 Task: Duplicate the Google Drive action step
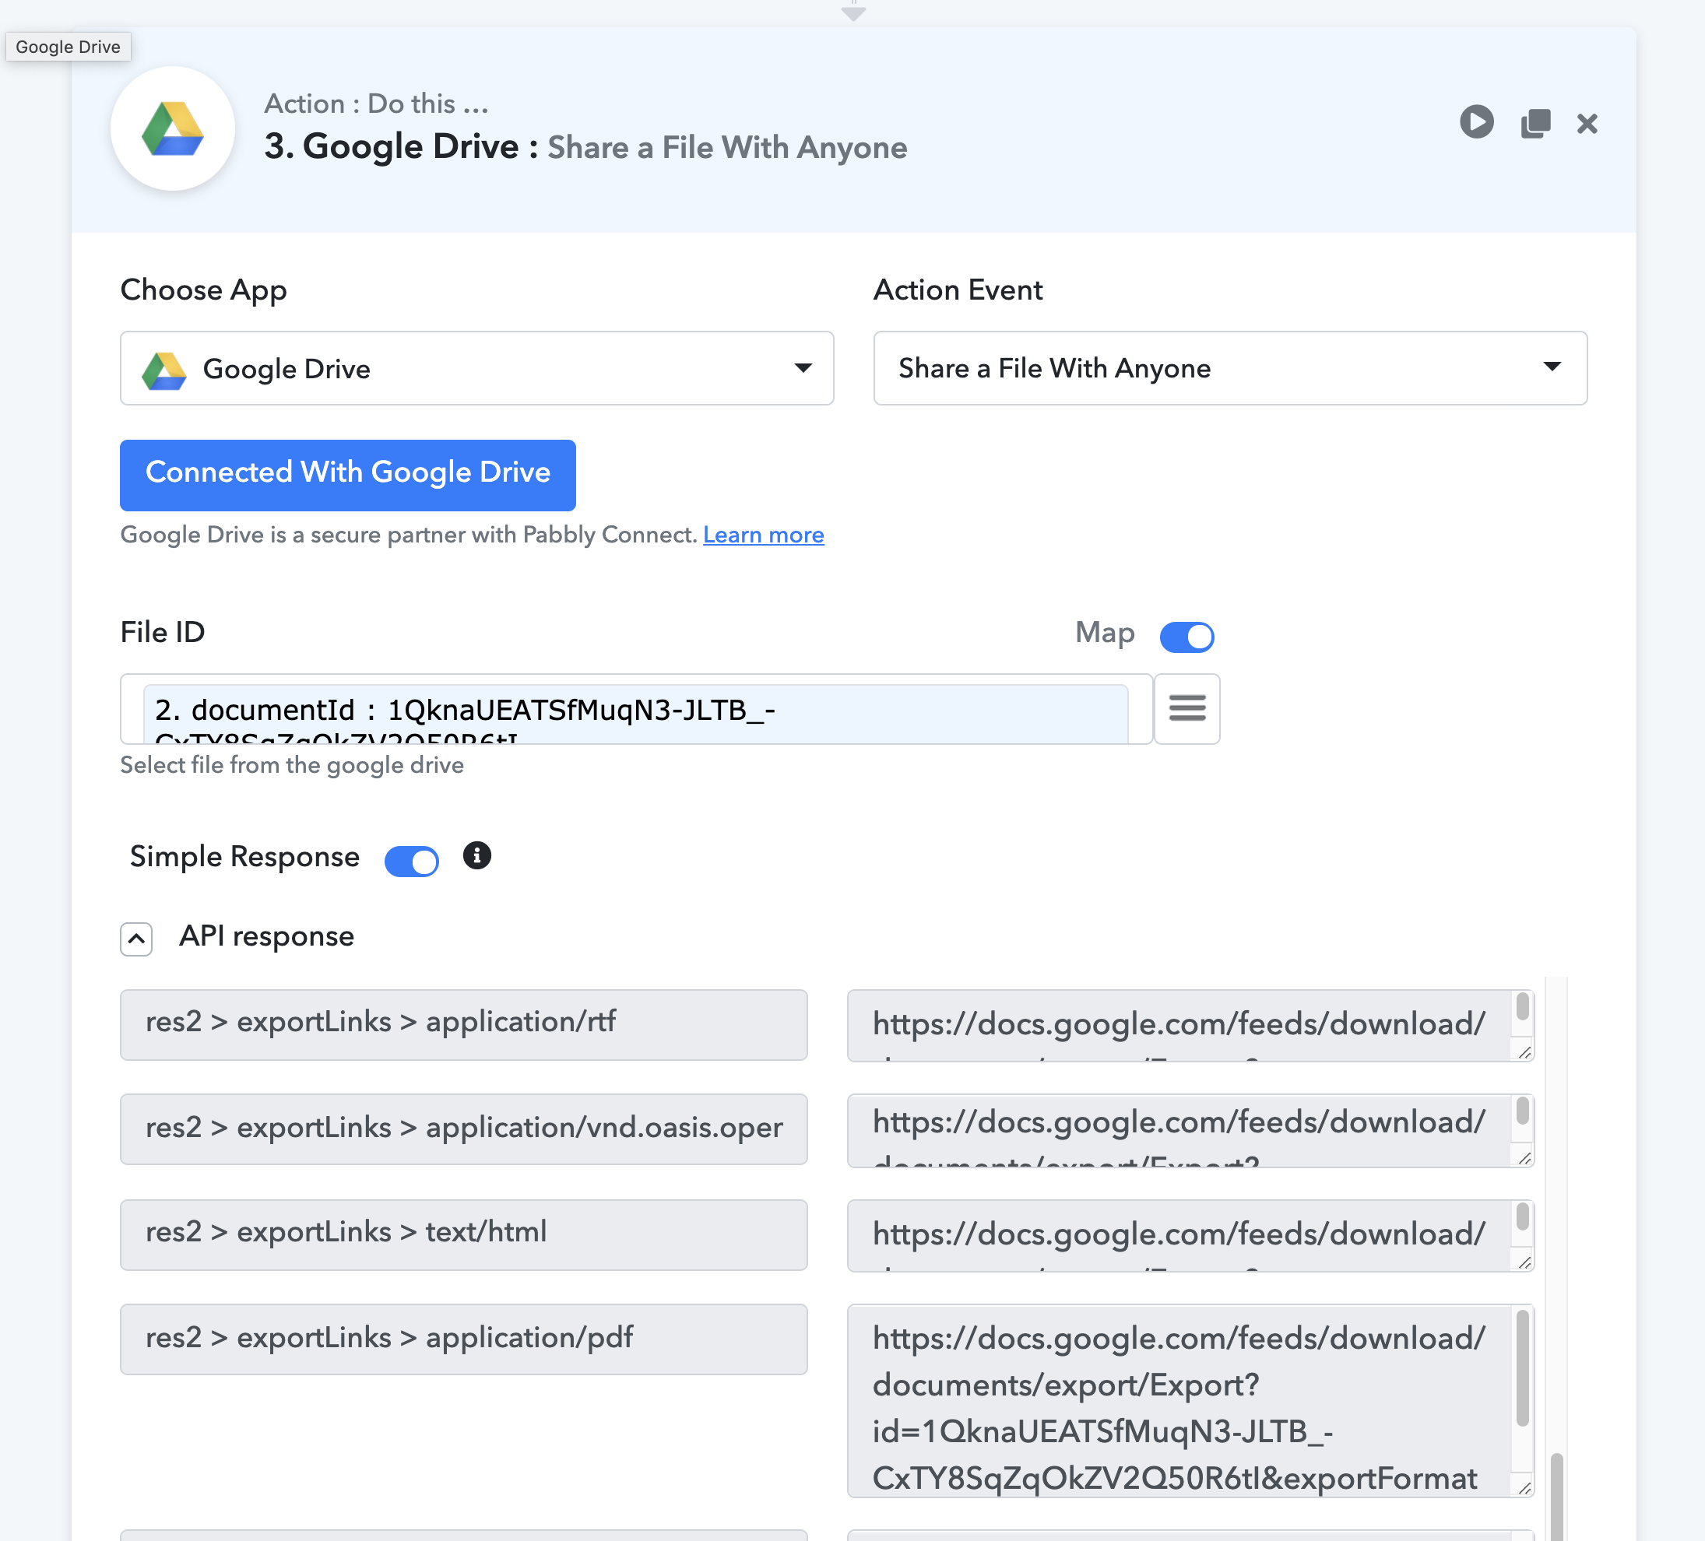(x=1535, y=124)
